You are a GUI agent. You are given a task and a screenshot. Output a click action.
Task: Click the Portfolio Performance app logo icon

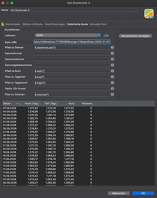pos(149,13)
